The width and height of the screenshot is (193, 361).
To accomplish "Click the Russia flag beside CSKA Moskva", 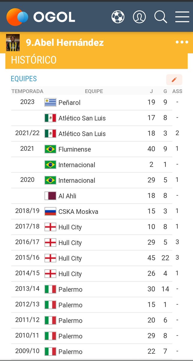I will click(x=50, y=212).
